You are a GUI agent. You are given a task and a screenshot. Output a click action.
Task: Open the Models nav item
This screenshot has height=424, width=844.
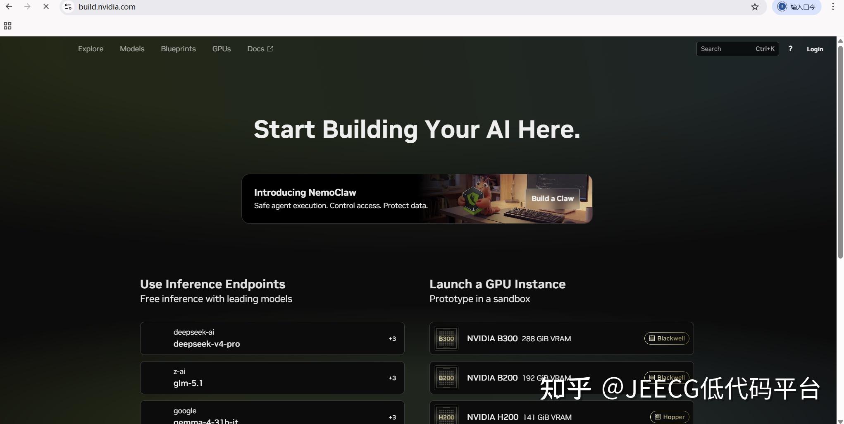[x=132, y=49]
